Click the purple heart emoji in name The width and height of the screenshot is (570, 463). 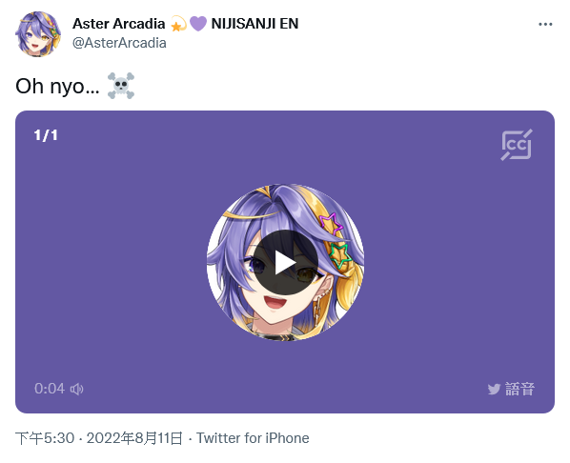tap(198, 24)
